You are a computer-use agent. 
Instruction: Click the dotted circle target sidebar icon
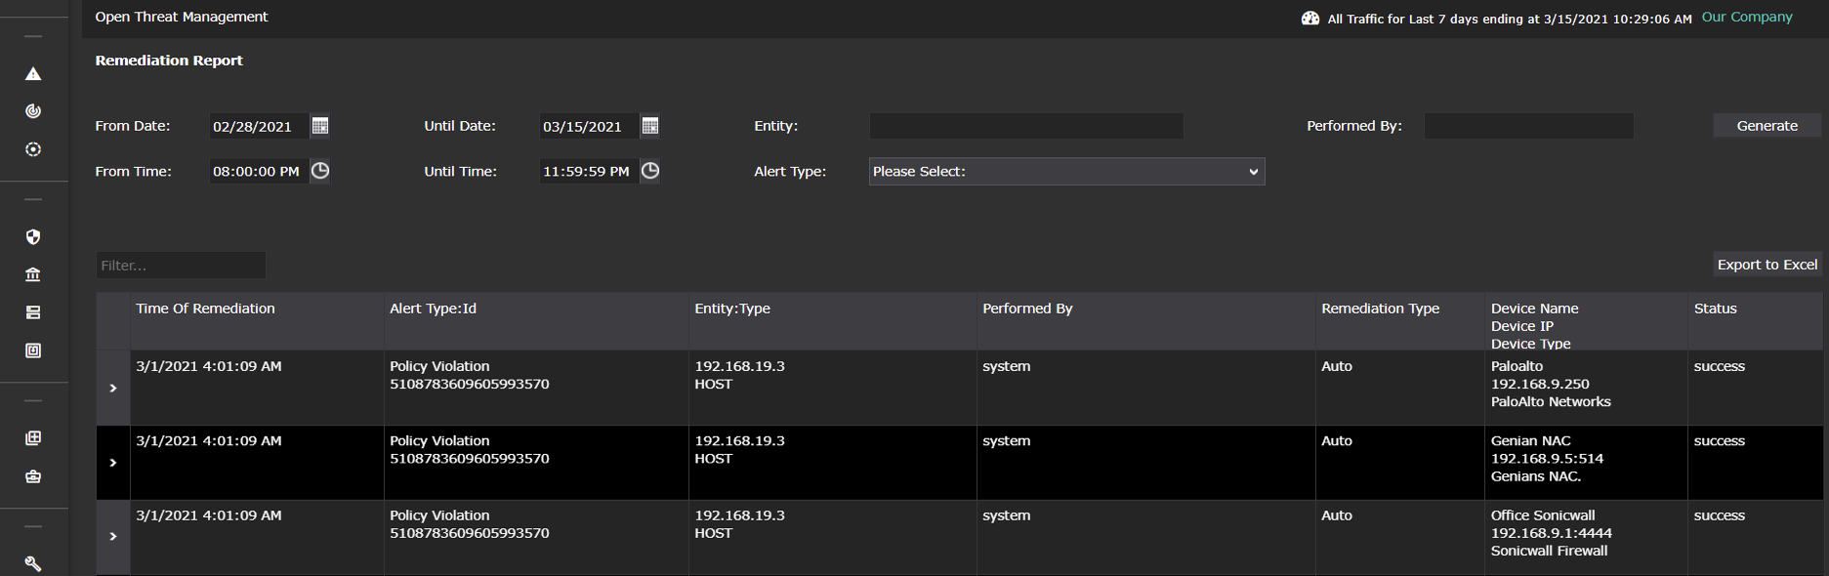(x=33, y=149)
